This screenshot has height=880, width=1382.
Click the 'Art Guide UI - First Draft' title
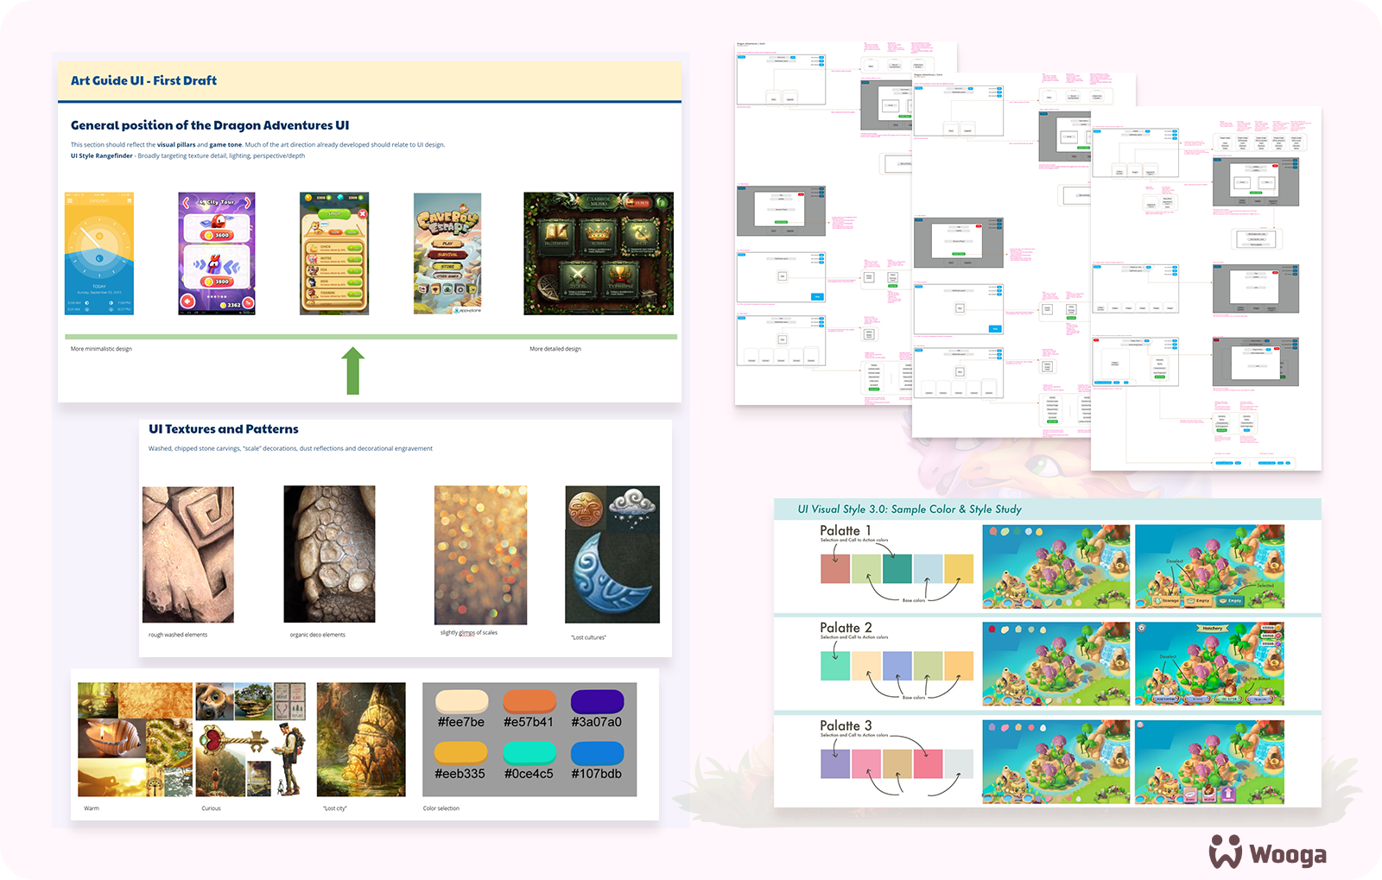(143, 80)
